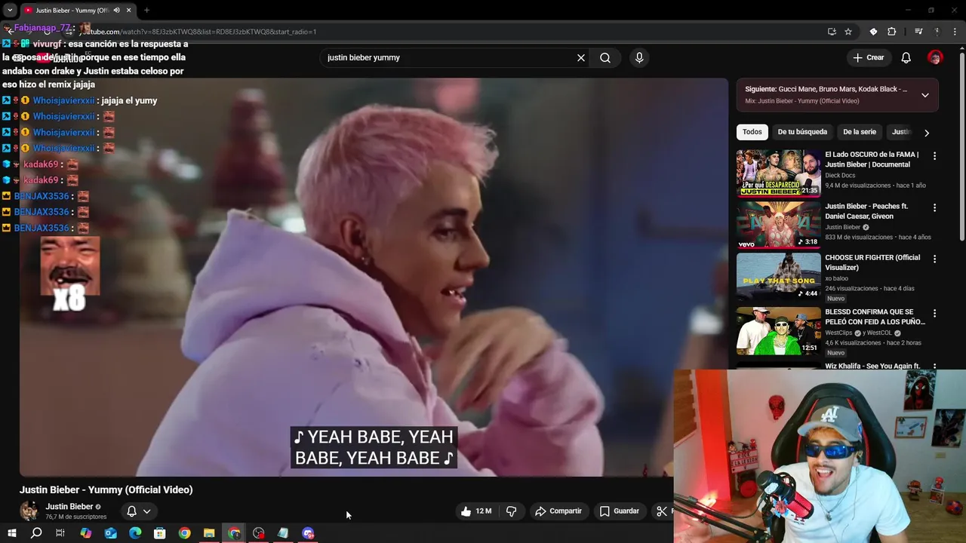Select the De tu búsqueda chip

[802, 132]
